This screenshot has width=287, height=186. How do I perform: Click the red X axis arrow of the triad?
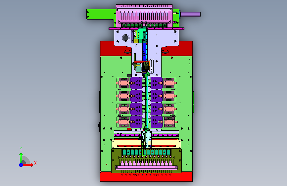[x=28, y=165]
